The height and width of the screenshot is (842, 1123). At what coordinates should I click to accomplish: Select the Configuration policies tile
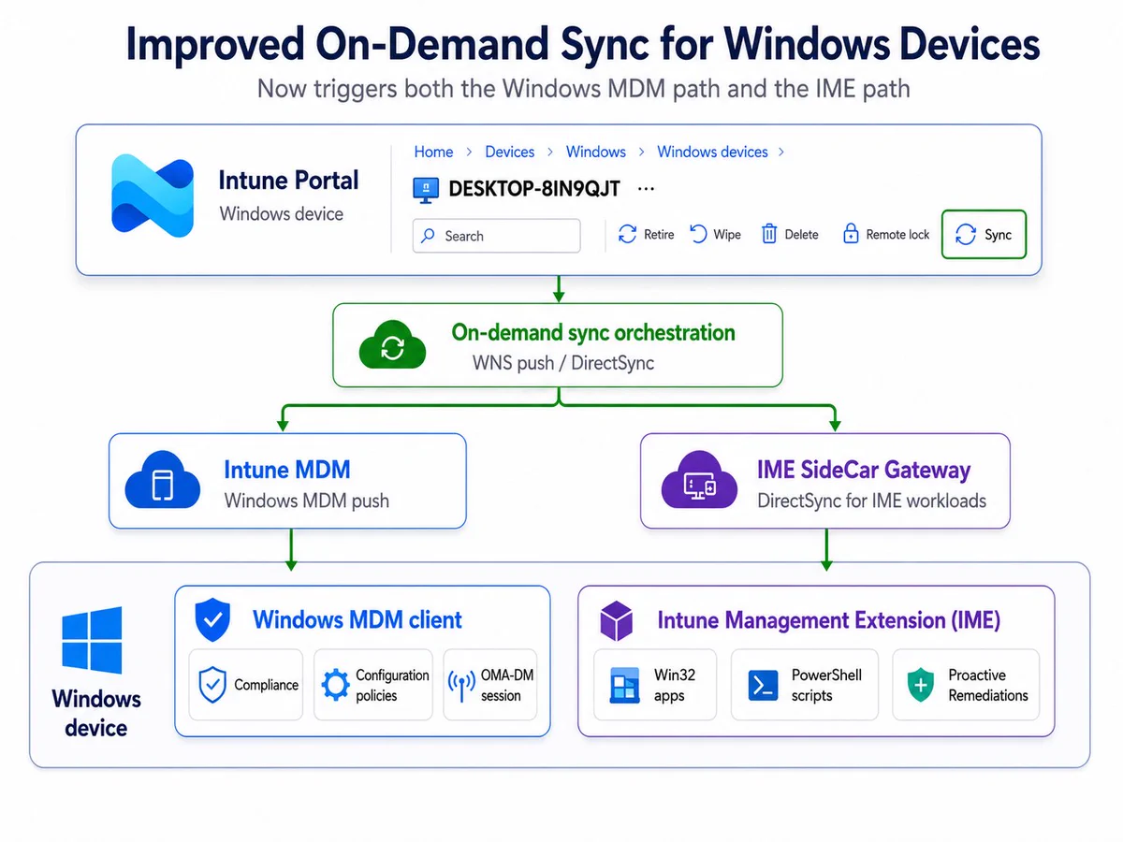373,685
